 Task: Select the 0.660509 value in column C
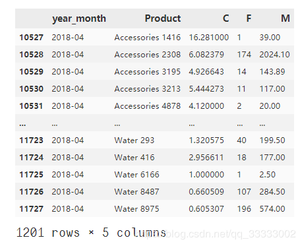(206, 192)
